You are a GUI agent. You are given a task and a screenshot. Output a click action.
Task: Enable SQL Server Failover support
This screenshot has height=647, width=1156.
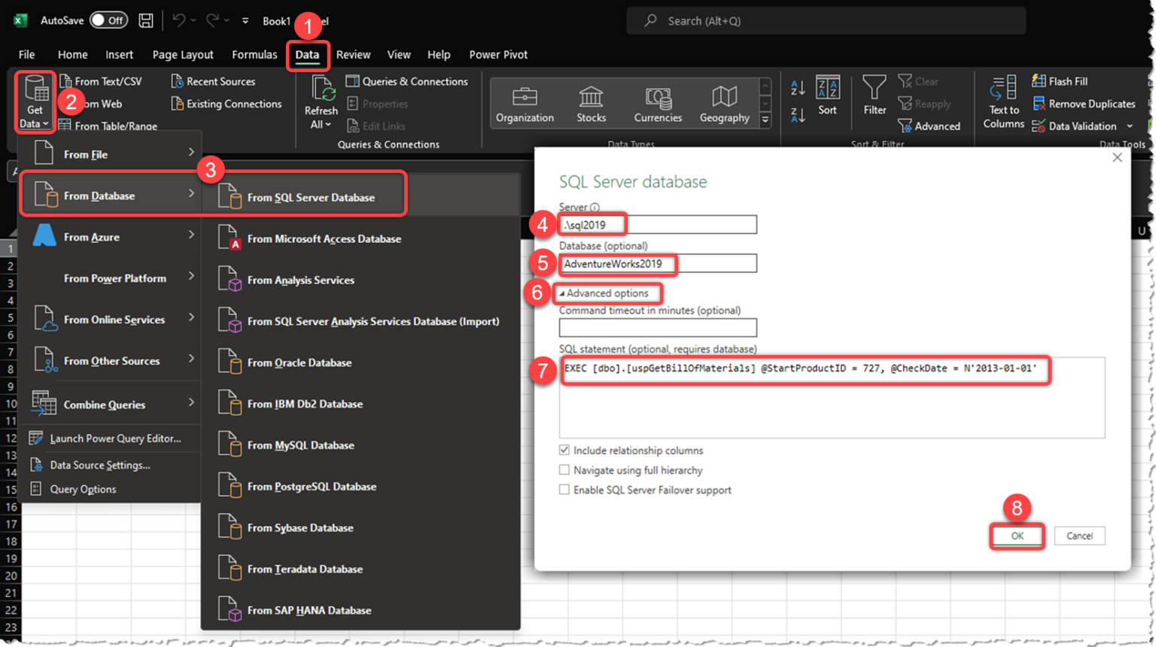coord(564,490)
